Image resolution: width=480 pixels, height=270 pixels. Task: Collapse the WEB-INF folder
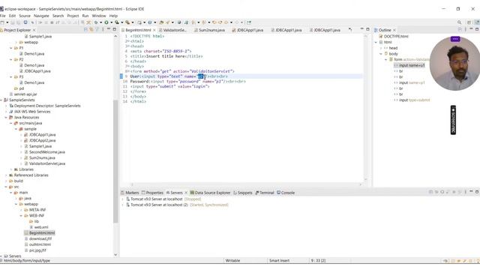21,216
